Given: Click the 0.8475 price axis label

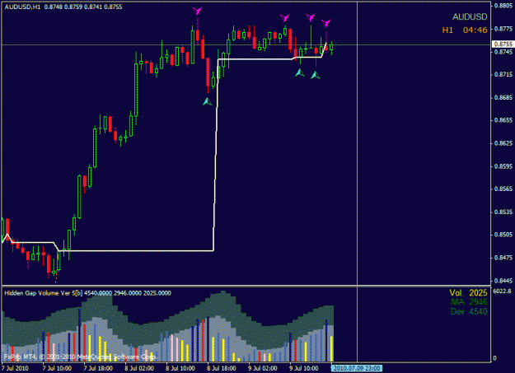Looking at the screenshot, I should [503, 258].
